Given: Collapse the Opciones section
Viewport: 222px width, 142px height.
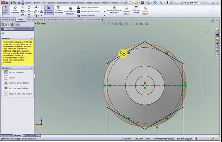Looking at the screenshot, I should [x=32, y=68].
